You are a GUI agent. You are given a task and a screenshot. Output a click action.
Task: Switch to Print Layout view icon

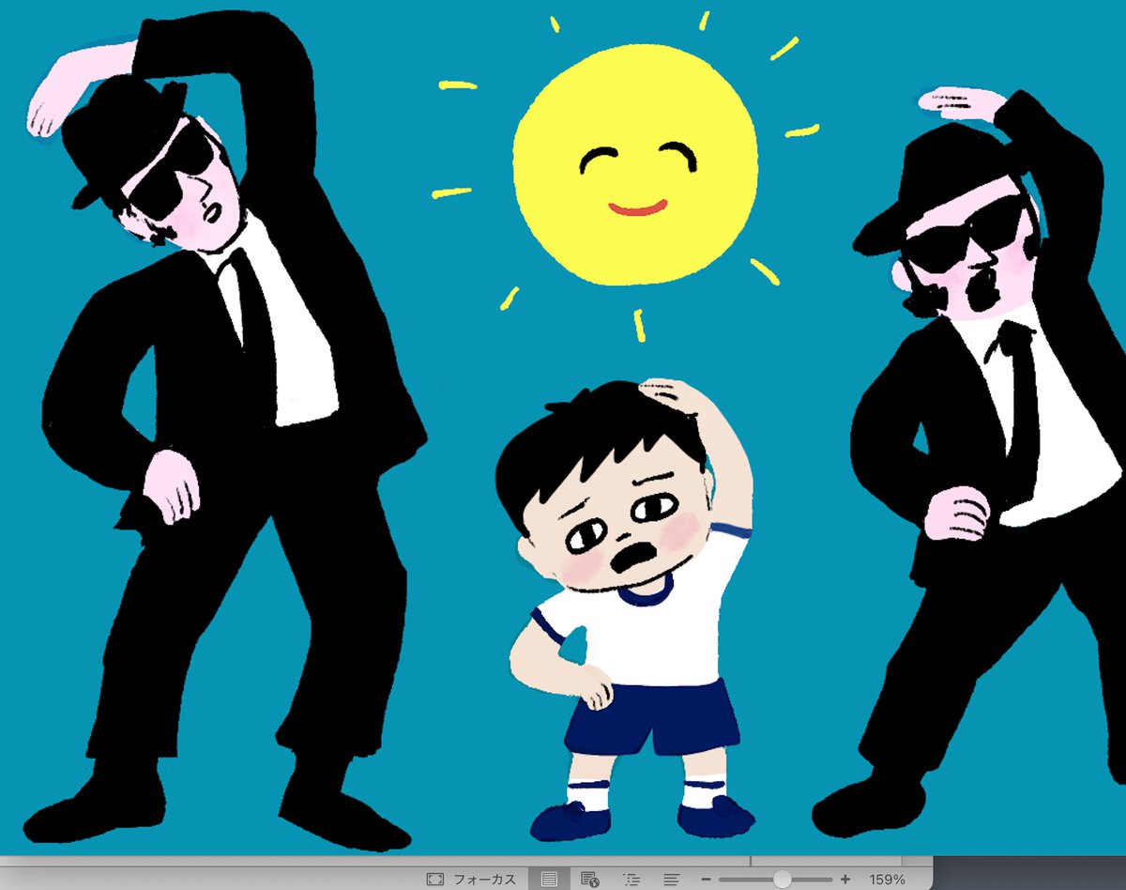pos(550,880)
